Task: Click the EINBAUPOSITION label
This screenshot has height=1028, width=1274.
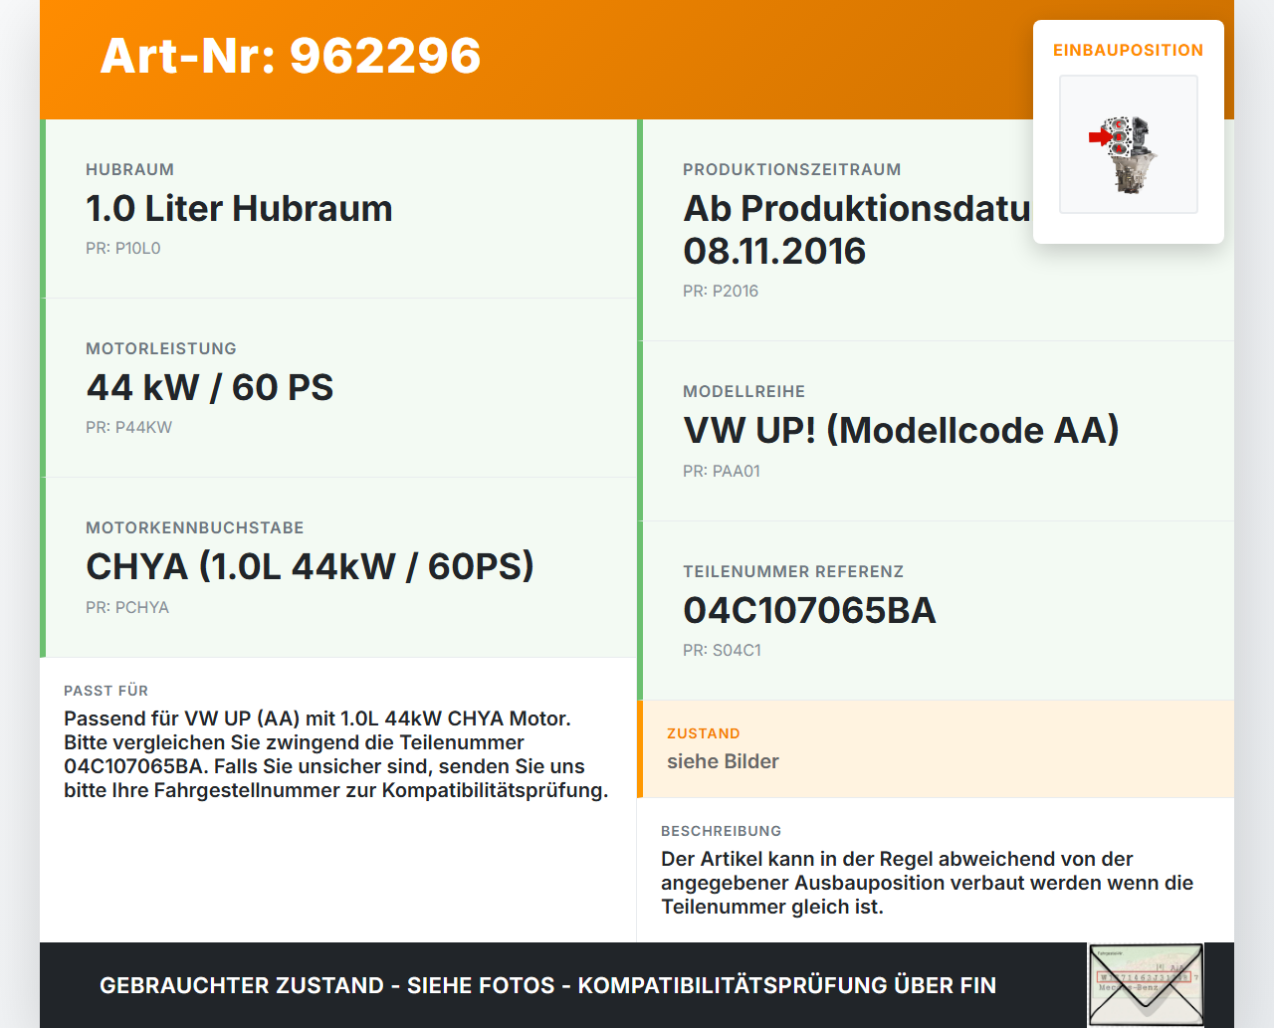Action: (x=1128, y=50)
